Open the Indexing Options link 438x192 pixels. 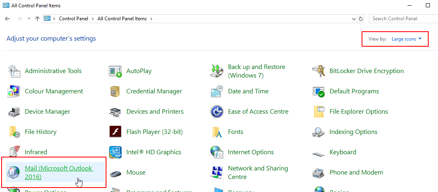pyautogui.click(x=353, y=132)
